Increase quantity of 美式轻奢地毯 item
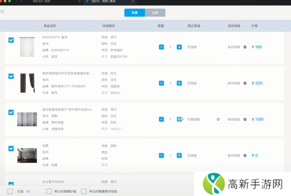The width and height of the screenshot is (291, 196). (x=179, y=119)
